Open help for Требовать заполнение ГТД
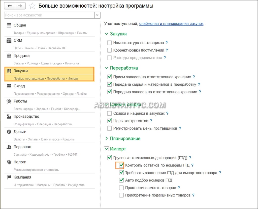 coord(220,173)
